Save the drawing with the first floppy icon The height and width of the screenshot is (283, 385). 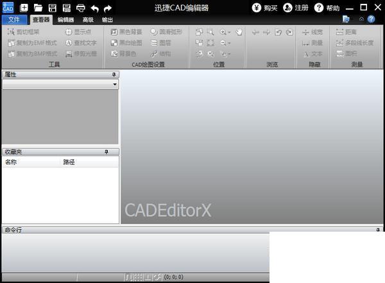53,8
